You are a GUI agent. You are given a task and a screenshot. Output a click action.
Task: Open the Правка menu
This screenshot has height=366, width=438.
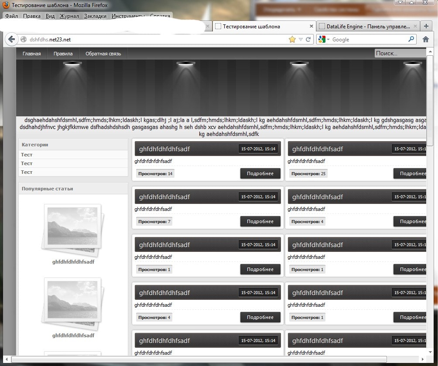32,16
